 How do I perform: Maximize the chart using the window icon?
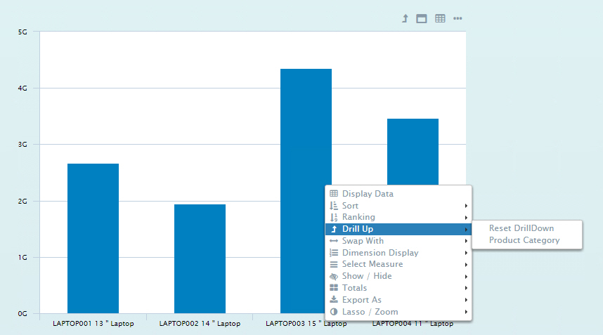point(422,18)
